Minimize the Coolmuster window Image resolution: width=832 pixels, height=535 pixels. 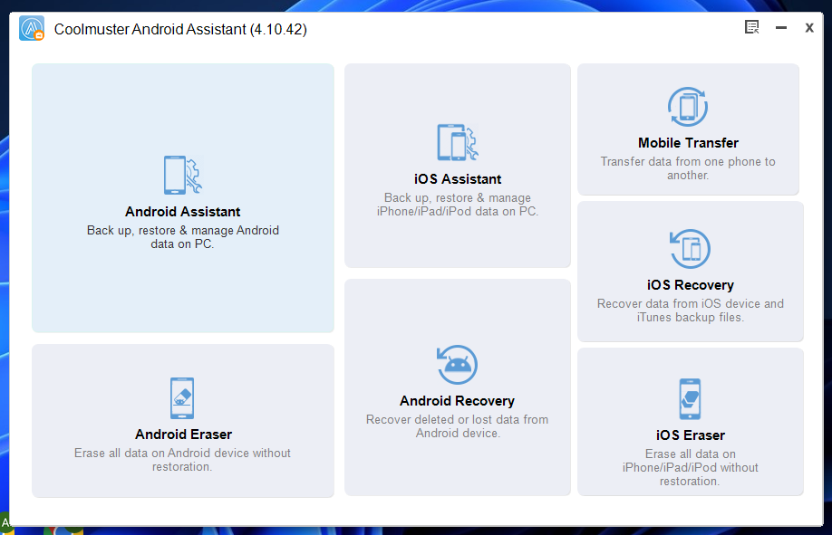780,27
